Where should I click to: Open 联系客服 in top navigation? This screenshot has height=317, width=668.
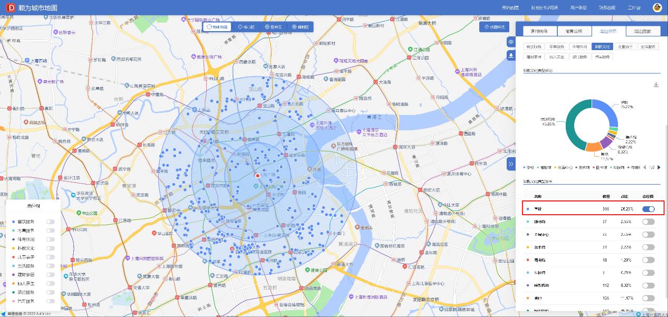point(606,7)
